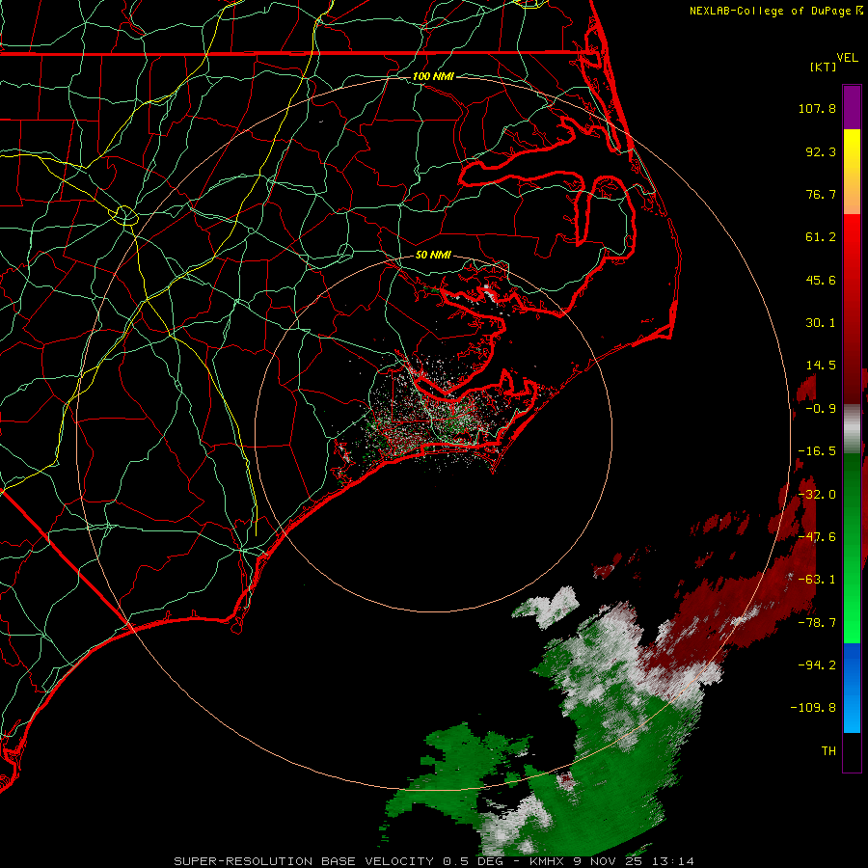Click SUPER-RESOLUTION BASE VELOCITY in the caption
The image size is (868, 868).
[304, 861]
